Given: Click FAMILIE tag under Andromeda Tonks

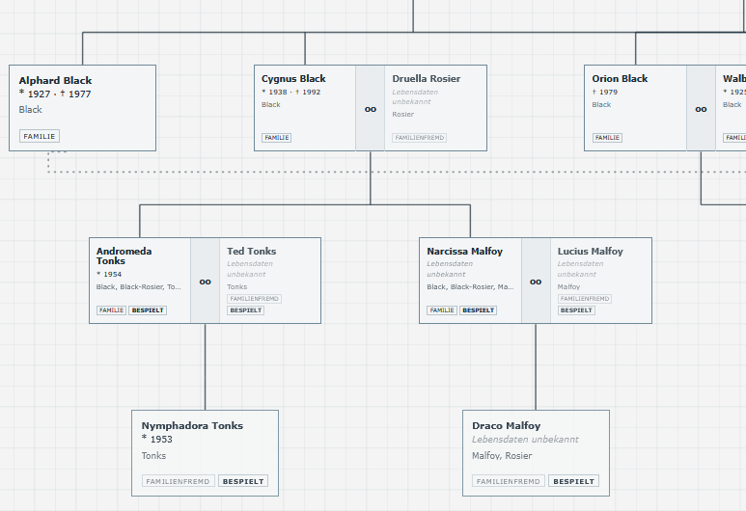Looking at the screenshot, I should 111,309.
